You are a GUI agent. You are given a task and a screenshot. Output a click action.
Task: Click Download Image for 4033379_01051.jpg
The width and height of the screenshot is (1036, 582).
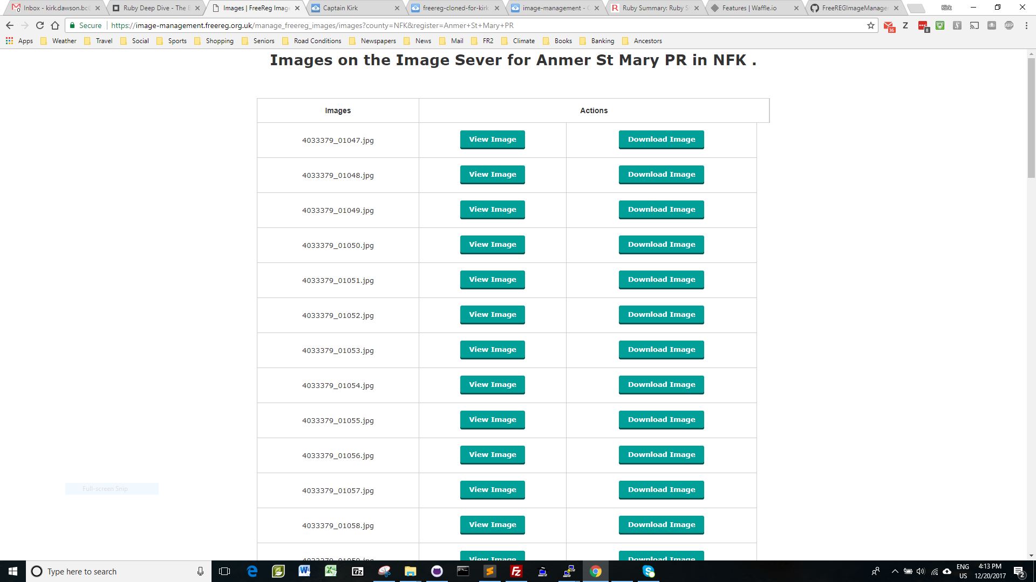661,279
